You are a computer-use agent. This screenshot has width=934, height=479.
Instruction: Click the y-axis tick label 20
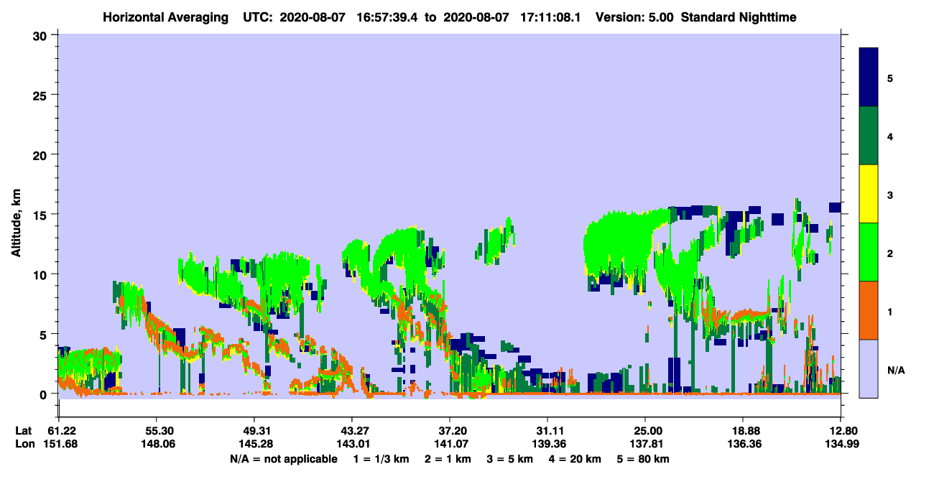pos(40,154)
